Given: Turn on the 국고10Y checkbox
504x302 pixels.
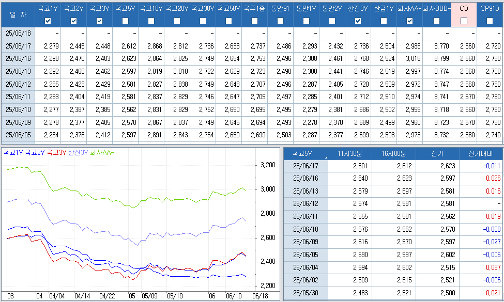Looking at the screenshot, I should [x=151, y=21].
